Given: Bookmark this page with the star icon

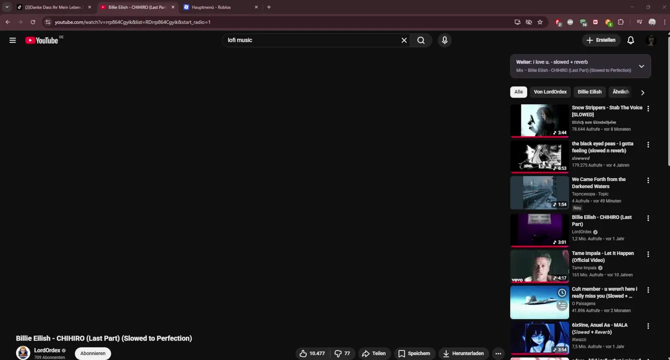Looking at the screenshot, I should 540,22.
